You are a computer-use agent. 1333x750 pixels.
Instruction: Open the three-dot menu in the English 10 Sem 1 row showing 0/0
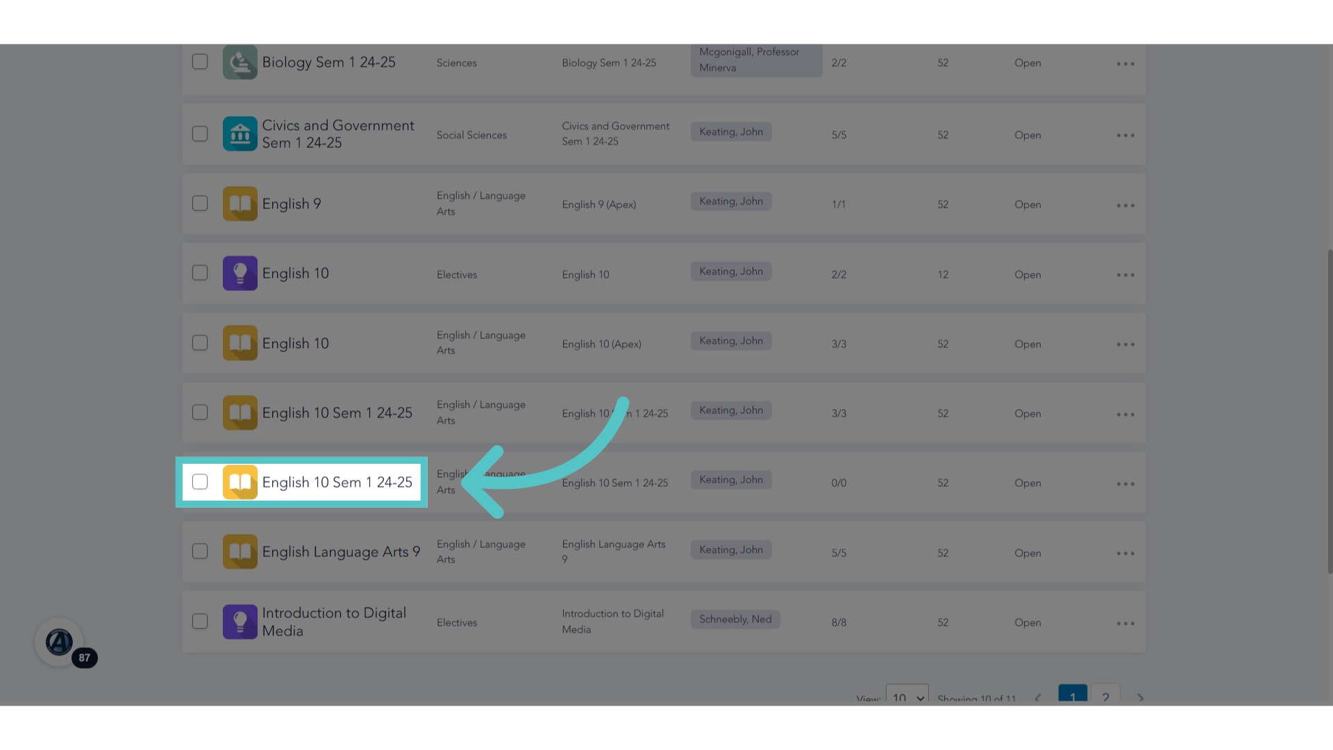1125,484
